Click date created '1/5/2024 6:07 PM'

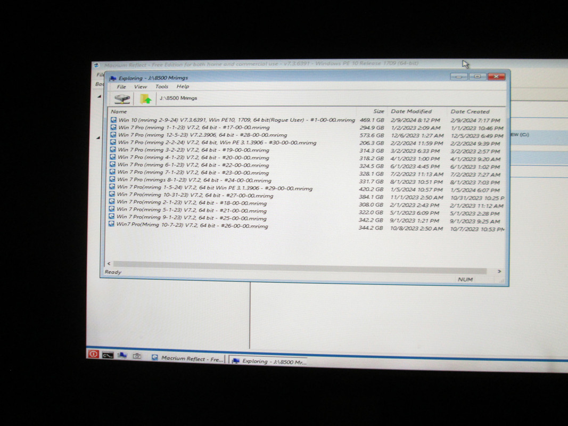(475, 190)
